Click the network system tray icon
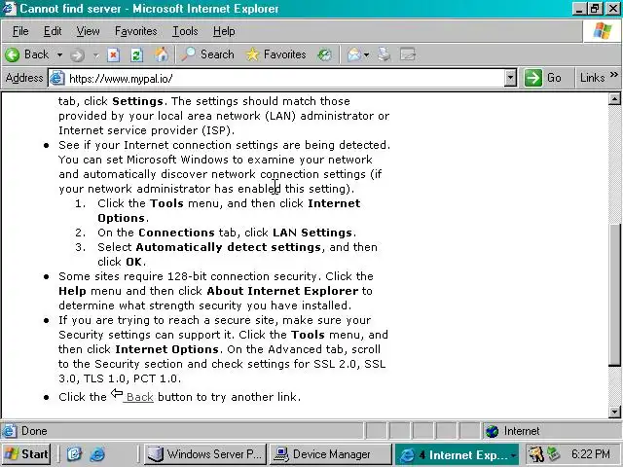The width and height of the screenshot is (623, 467). [553, 454]
